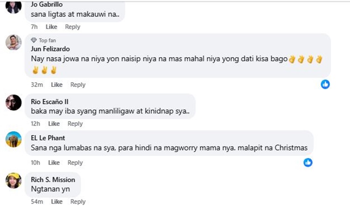Click Rich S. Mission's profile photo

(14, 180)
